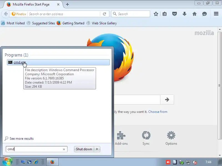
Task: Submit the start page search arrow button
Action: tap(167, 100)
